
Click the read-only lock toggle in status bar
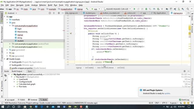181,103
